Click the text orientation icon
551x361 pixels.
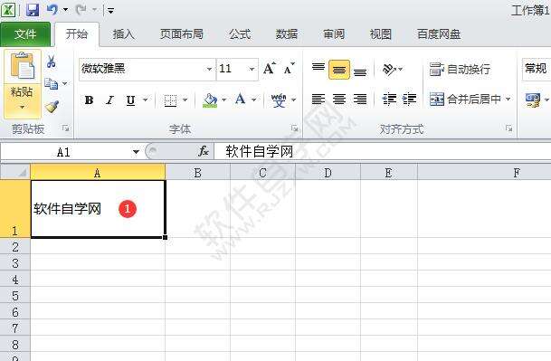[x=389, y=70]
